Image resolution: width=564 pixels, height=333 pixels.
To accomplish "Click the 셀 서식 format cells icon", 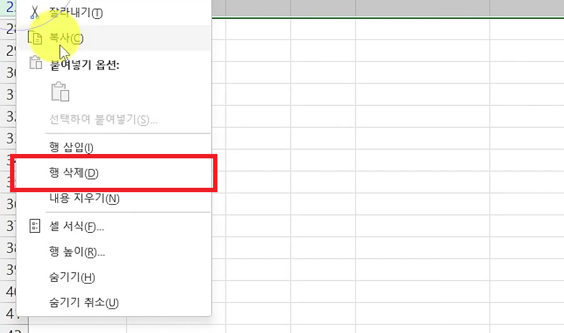I will [x=35, y=226].
